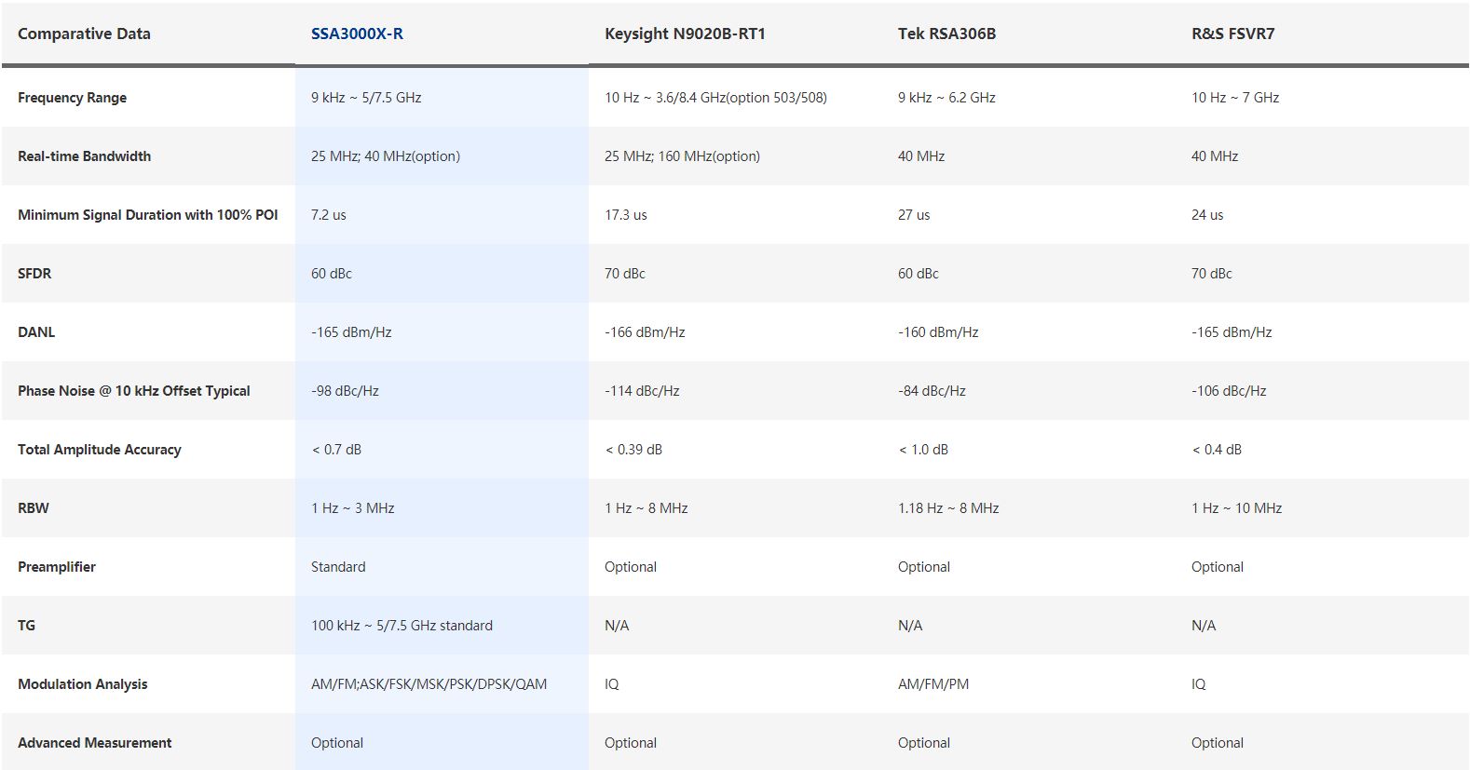Click the DANL row label
The image size is (1470, 770).
click(36, 332)
